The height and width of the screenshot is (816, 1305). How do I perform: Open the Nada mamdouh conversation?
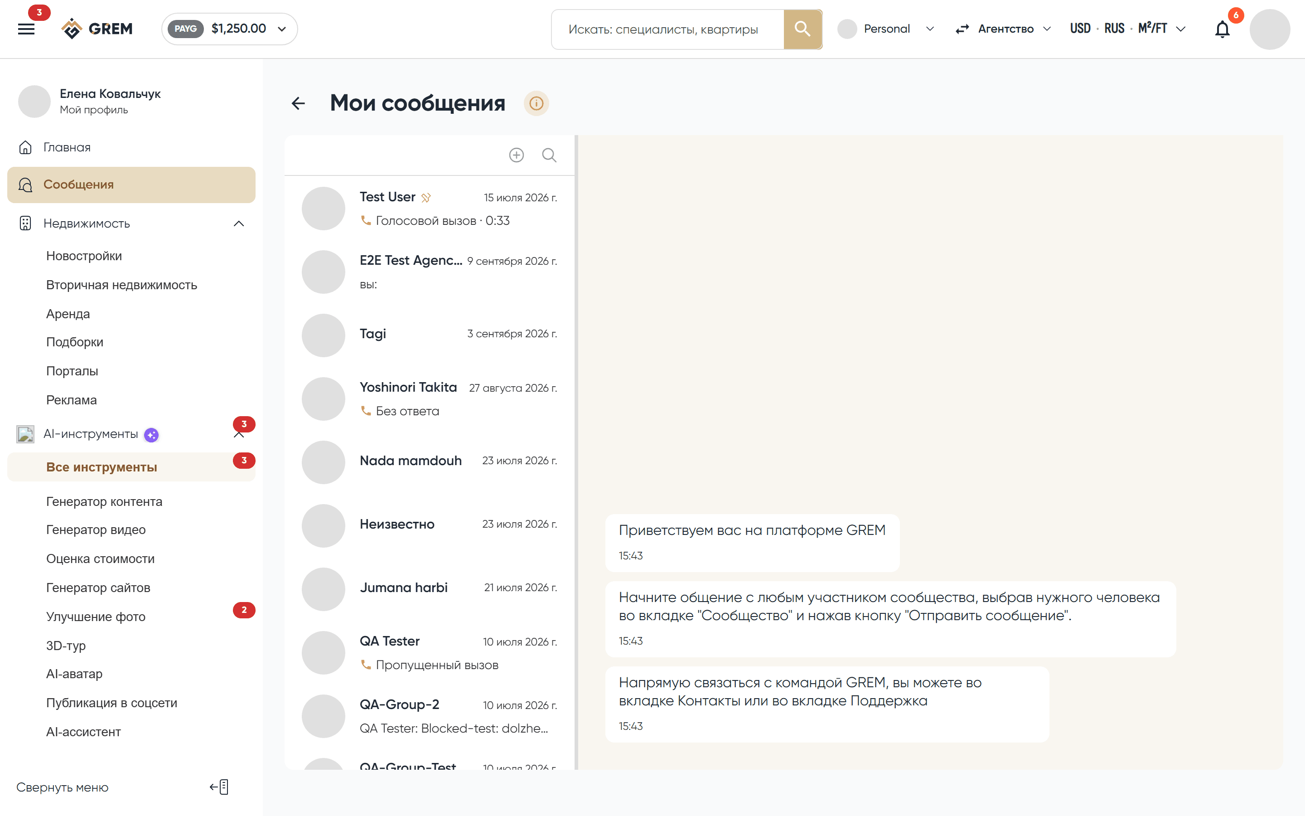[429, 462]
